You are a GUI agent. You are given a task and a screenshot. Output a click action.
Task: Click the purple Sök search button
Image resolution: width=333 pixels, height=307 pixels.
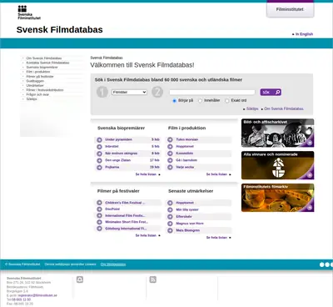(x=271, y=93)
